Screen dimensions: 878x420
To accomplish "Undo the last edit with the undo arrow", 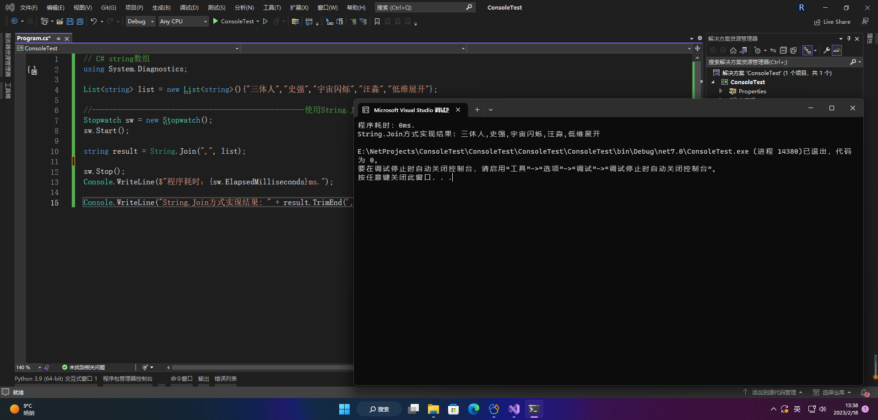I will pyautogui.click(x=93, y=21).
